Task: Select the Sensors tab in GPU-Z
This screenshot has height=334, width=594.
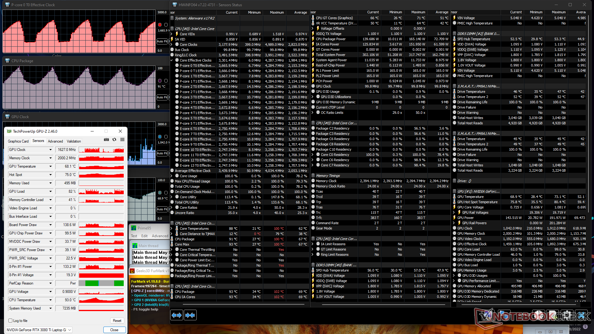Action: 38,141
